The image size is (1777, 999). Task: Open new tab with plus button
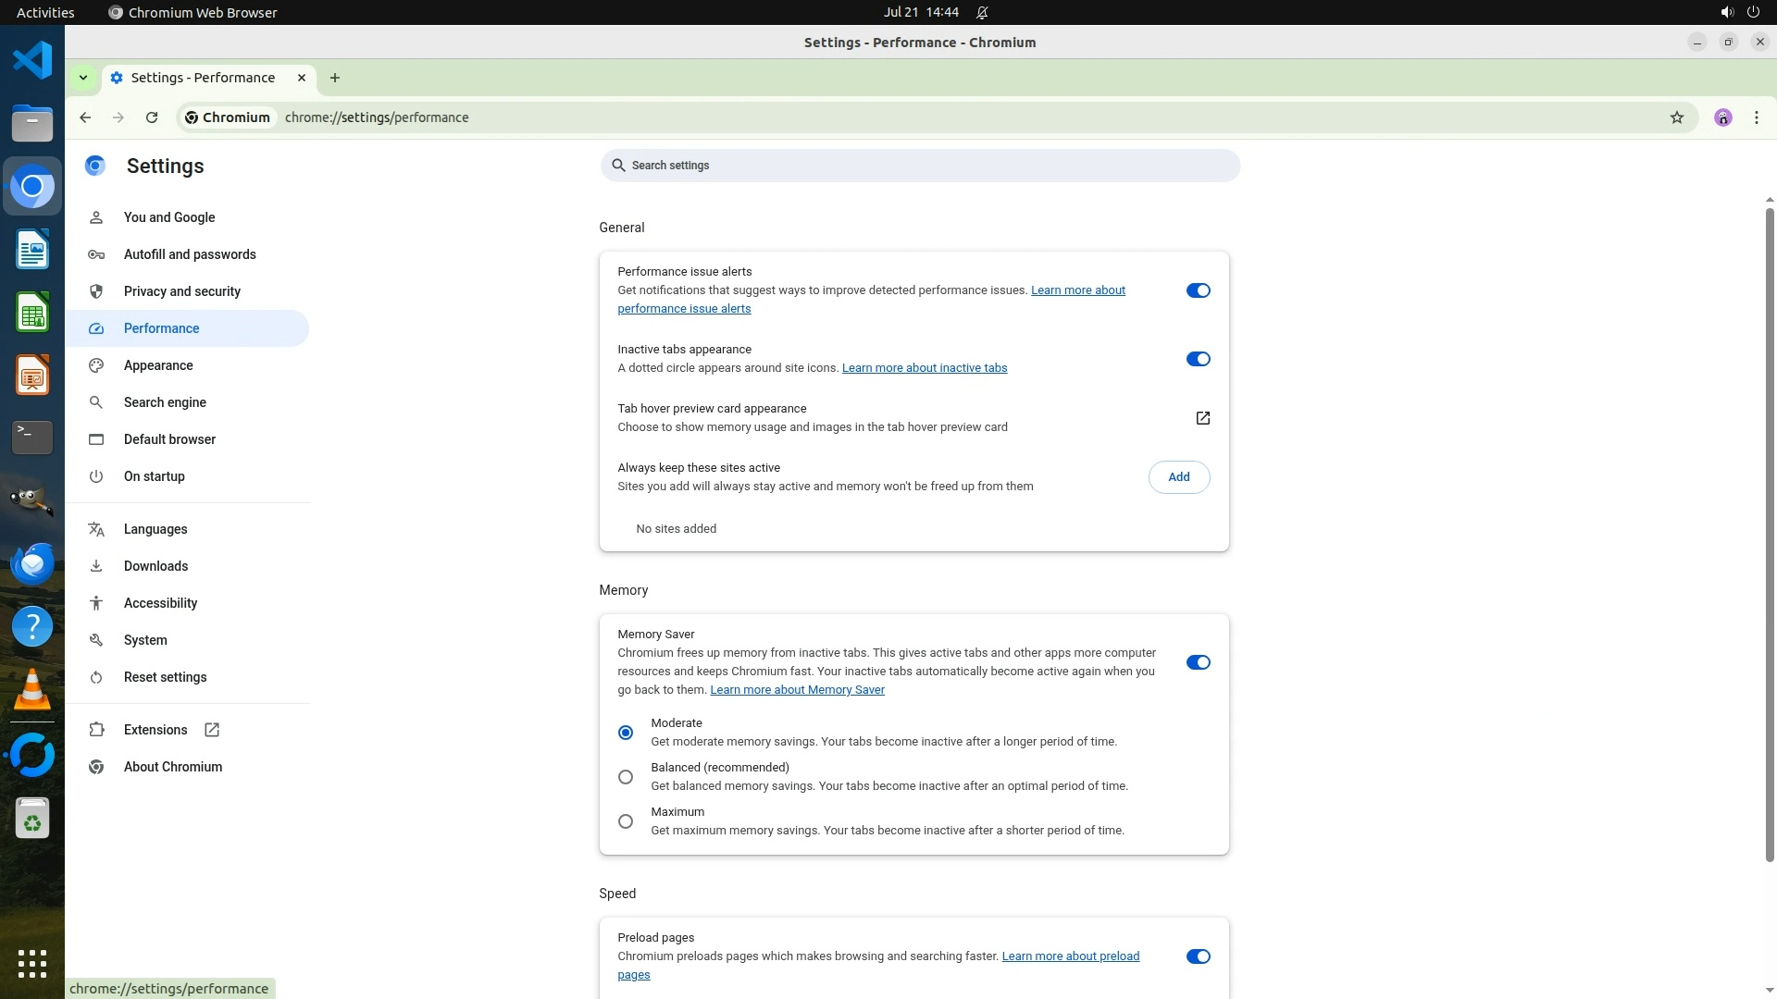click(x=335, y=78)
